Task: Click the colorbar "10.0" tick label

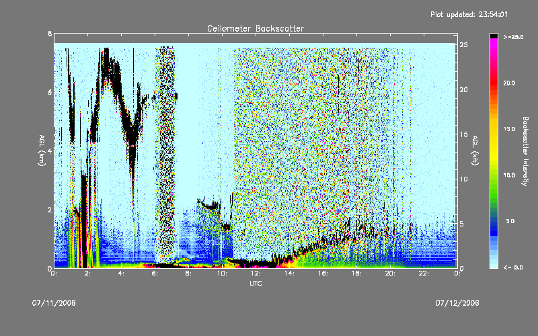Action: pyautogui.click(x=509, y=175)
